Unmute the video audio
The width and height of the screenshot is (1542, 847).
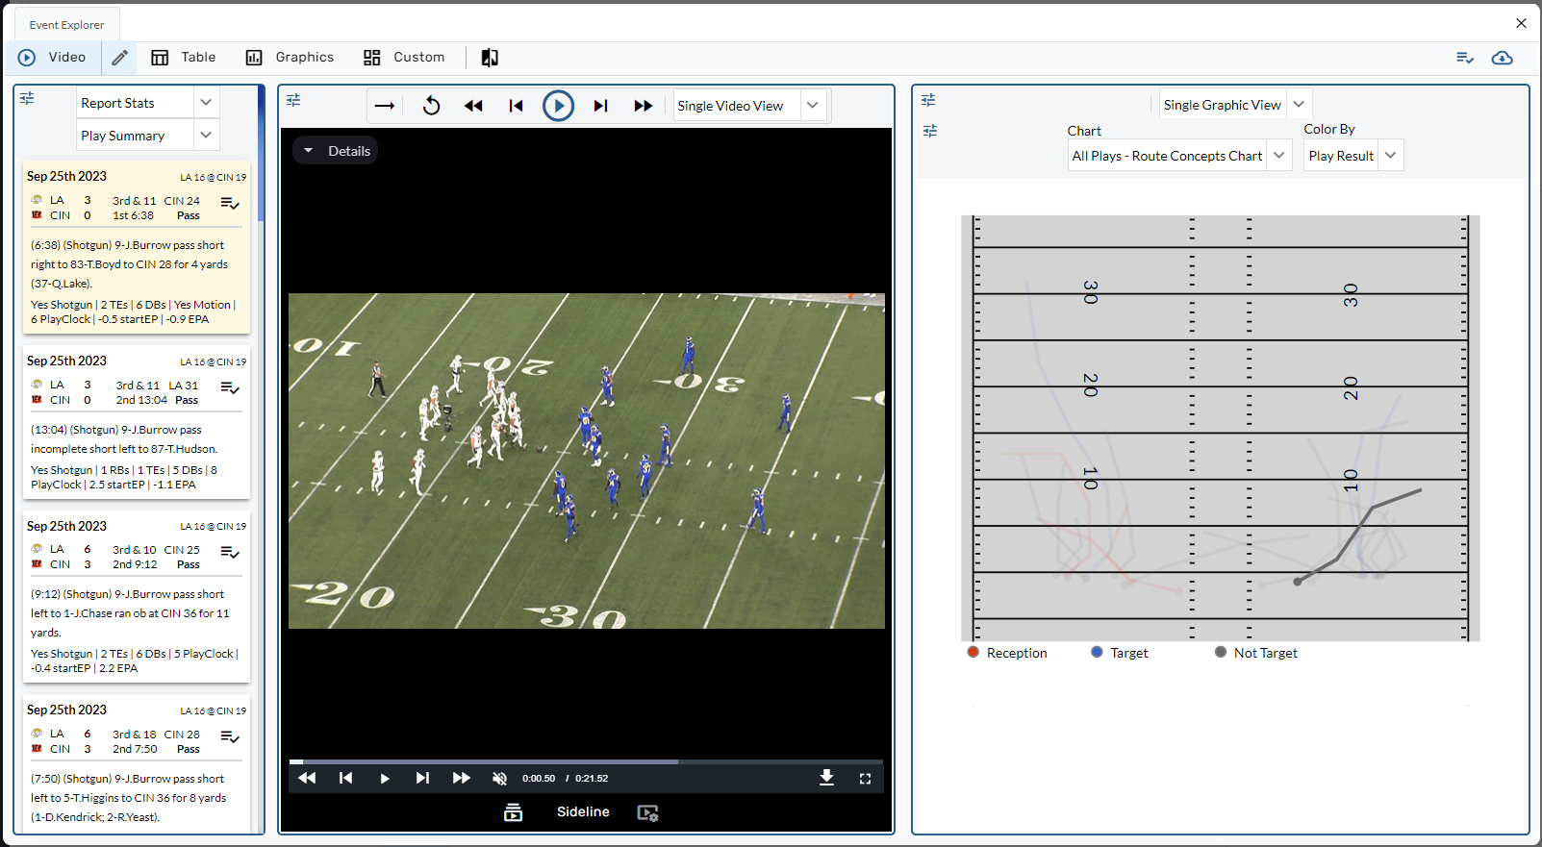(499, 779)
